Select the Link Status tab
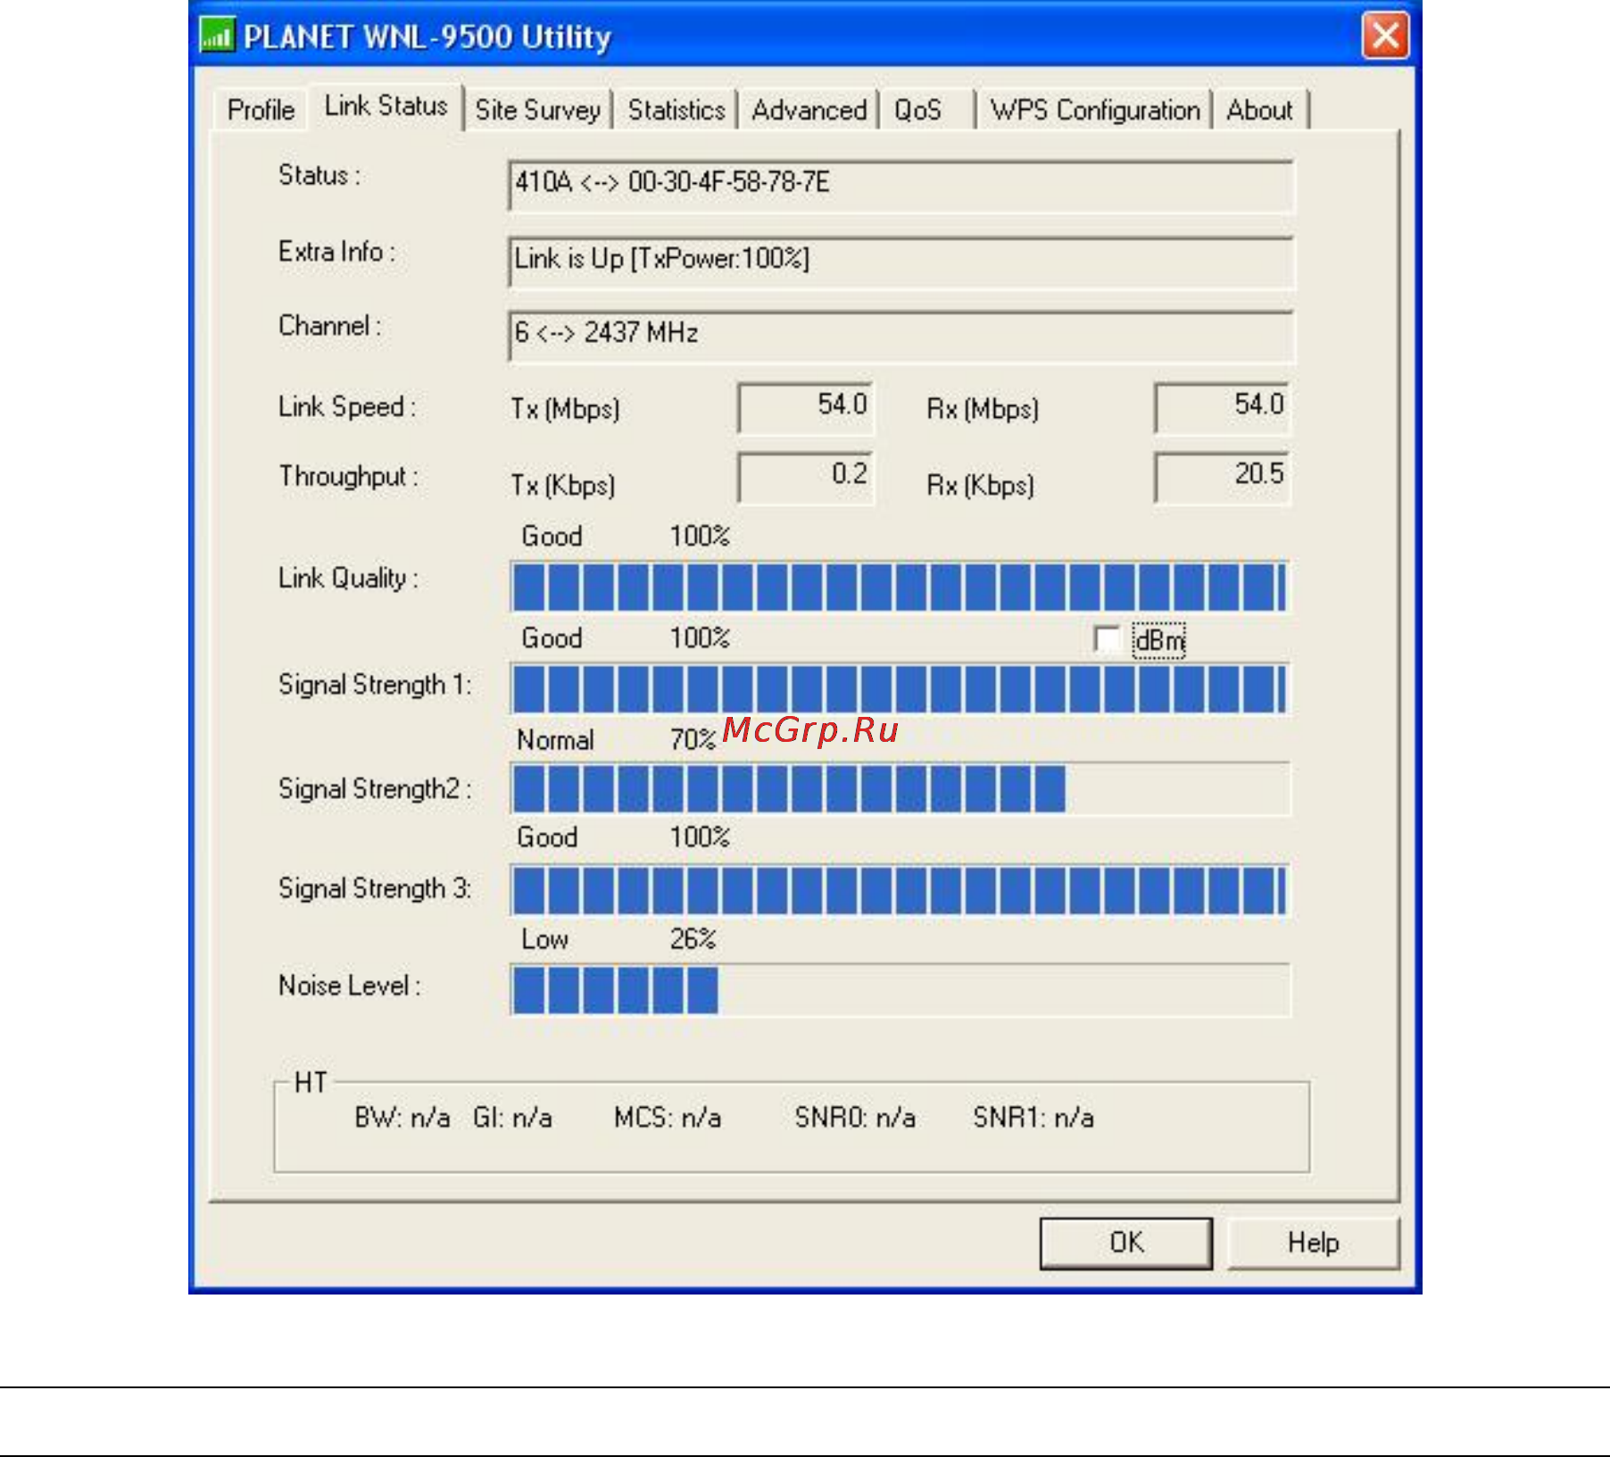This screenshot has width=1610, height=1457. click(x=386, y=106)
